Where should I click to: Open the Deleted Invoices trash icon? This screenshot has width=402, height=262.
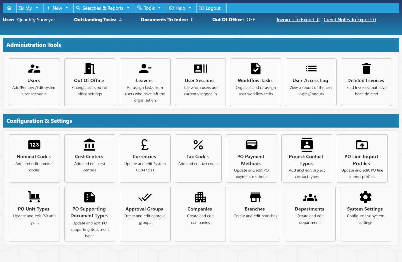pyautogui.click(x=366, y=68)
